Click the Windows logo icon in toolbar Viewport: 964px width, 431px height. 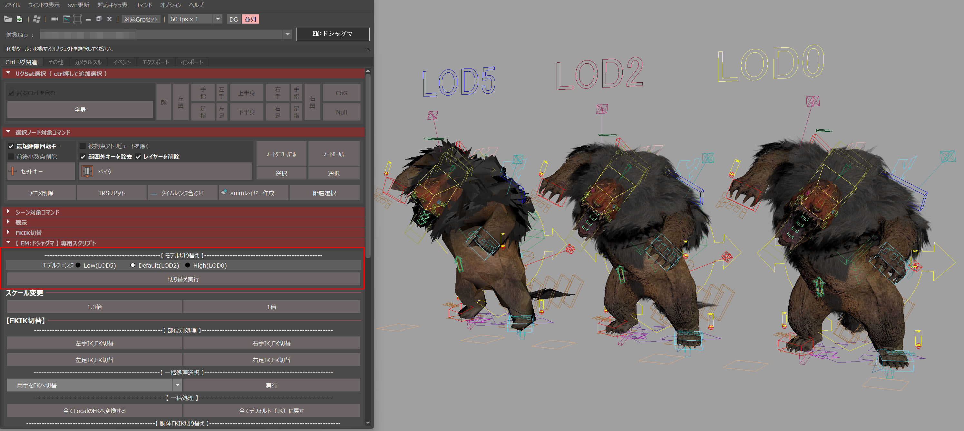click(37, 19)
